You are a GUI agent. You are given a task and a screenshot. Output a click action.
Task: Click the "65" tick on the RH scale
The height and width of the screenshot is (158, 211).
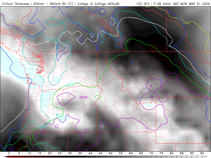141,153
